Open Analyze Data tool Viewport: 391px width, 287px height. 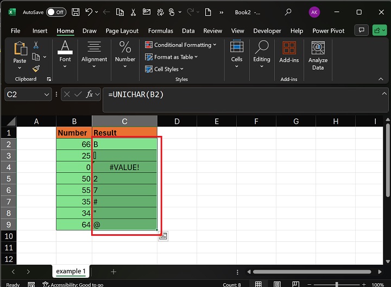(x=318, y=55)
